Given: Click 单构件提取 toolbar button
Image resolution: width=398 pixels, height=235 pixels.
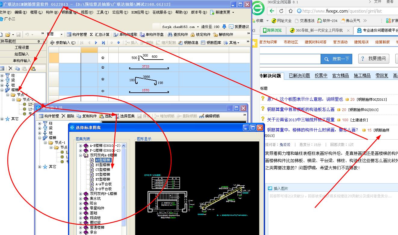Looking at the screenshot, I should click(x=126, y=35).
